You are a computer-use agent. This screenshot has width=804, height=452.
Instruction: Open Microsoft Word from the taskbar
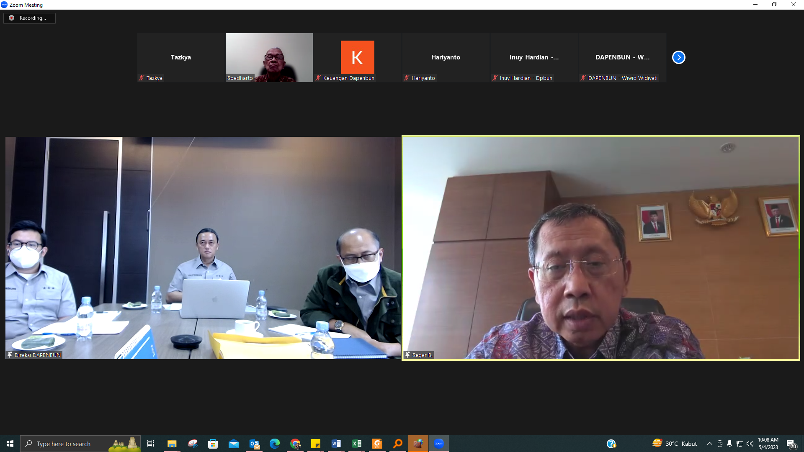[336, 444]
